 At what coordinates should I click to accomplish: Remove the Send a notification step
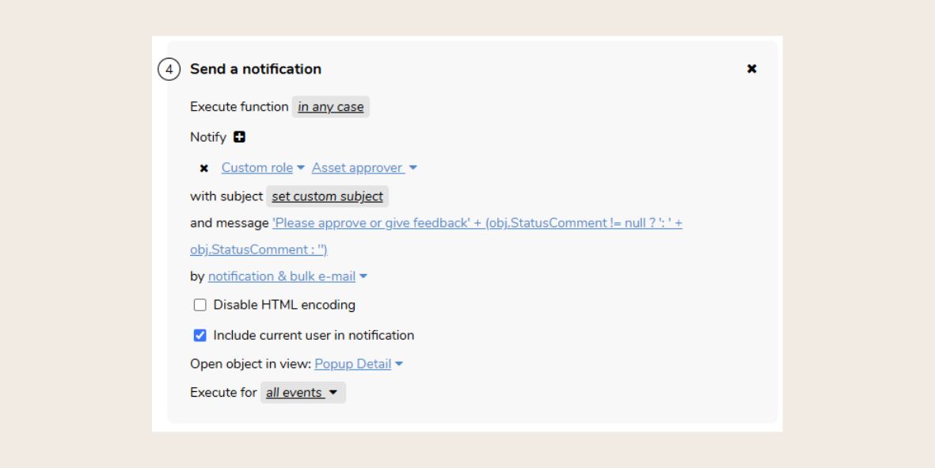point(751,69)
